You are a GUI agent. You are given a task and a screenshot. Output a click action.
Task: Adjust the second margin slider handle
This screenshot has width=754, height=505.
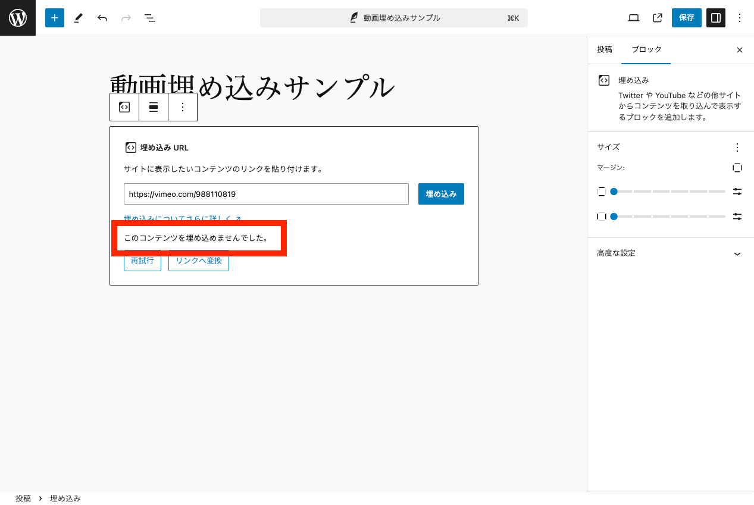(x=614, y=217)
